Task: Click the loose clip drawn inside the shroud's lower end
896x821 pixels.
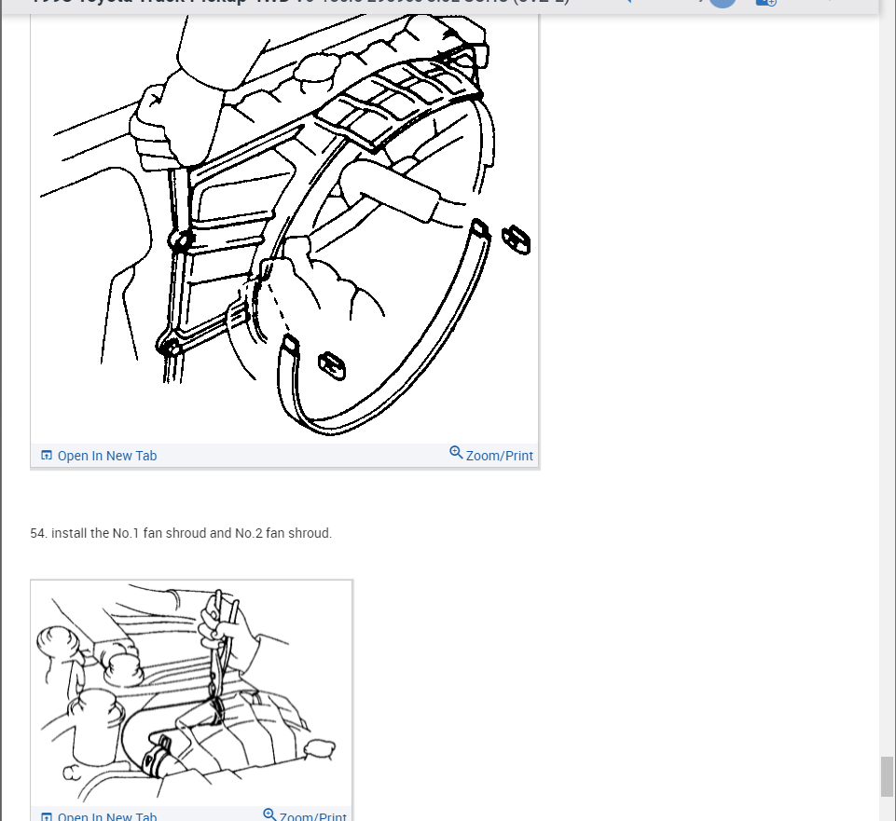Action: (331, 365)
